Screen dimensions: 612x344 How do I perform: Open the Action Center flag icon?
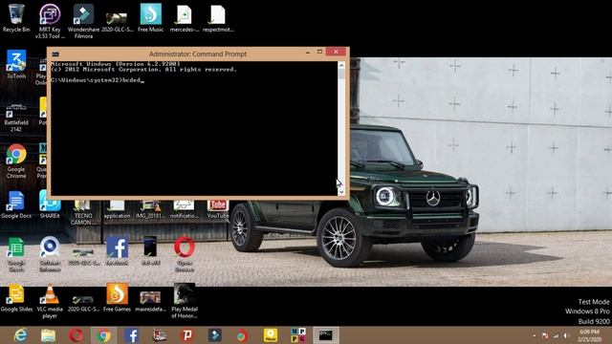coord(546,335)
